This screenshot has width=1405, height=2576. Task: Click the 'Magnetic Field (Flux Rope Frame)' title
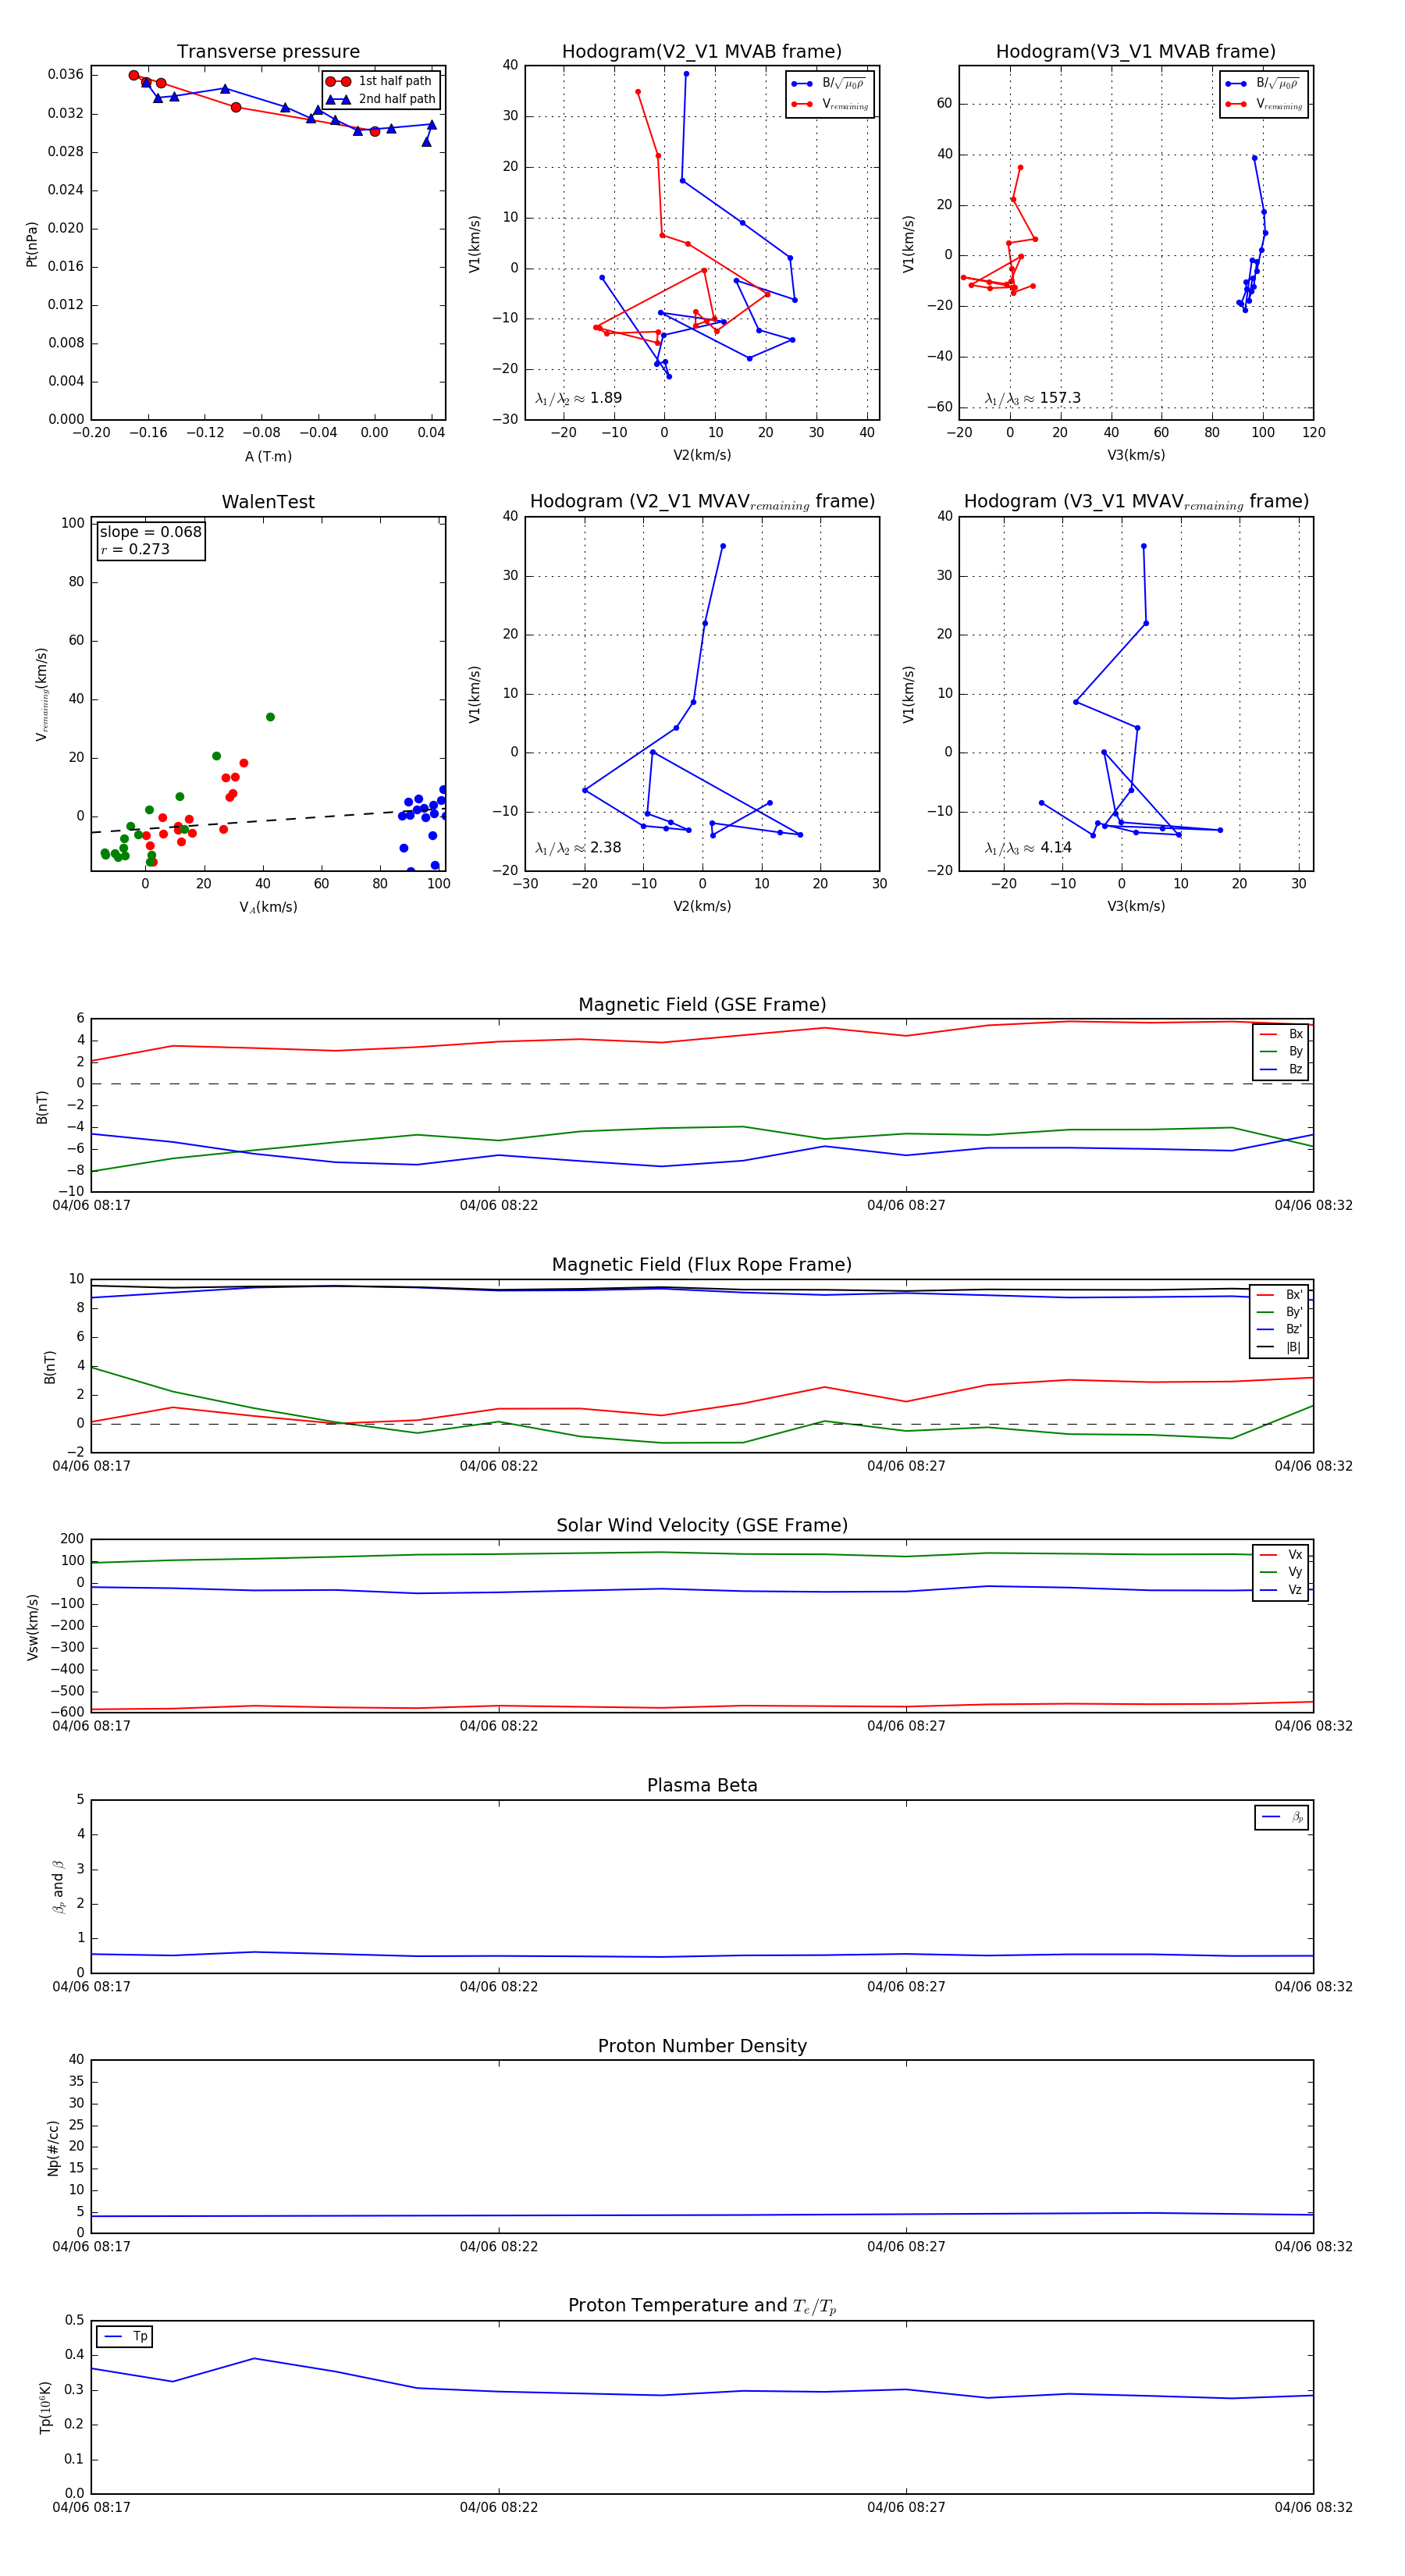coord(702,1265)
